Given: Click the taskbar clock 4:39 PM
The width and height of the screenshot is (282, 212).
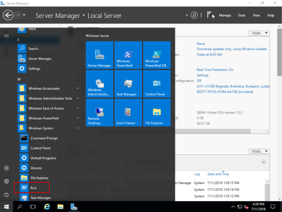Looking at the screenshot, I should (x=258, y=207).
